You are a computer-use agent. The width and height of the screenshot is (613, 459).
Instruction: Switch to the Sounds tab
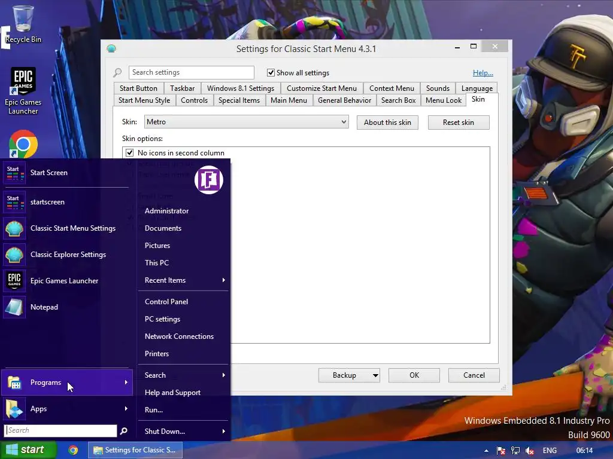pyautogui.click(x=438, y=88)
